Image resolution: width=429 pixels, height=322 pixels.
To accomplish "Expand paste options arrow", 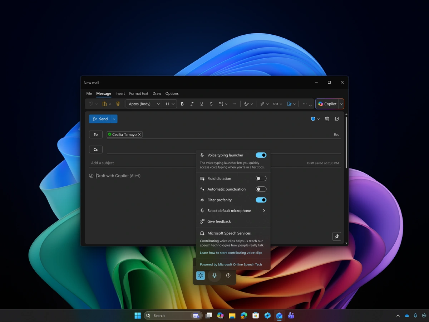I will [x=110, y=104].
